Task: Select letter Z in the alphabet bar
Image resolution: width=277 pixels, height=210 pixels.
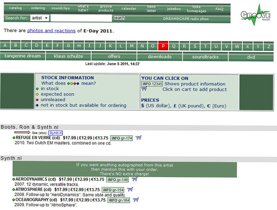Action: pyautogui.click(x=269, y=47)
